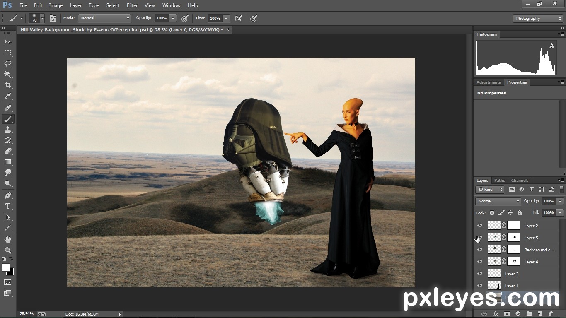Screen dimensions: 566x318
Task: Open the Flow slider arrow
Action: pyautogui.click(x=226, y=18)
